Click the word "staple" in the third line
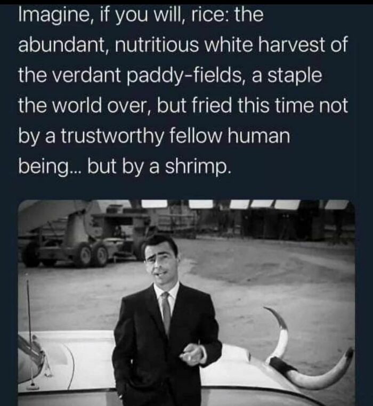 [x=295, y=76]
